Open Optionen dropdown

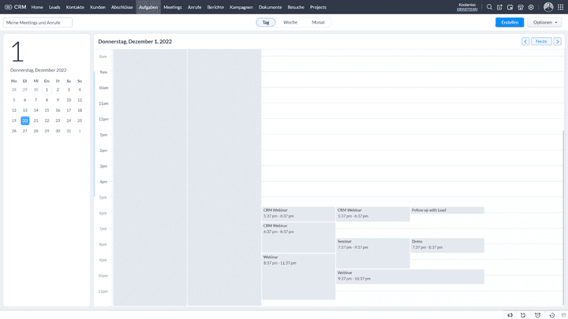(545, 22)
